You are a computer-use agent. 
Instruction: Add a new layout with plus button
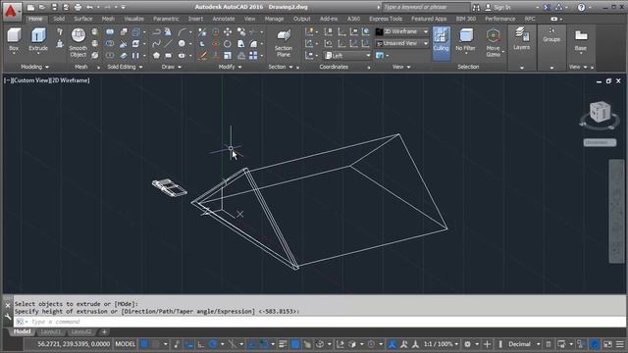[x=104, y=331]
